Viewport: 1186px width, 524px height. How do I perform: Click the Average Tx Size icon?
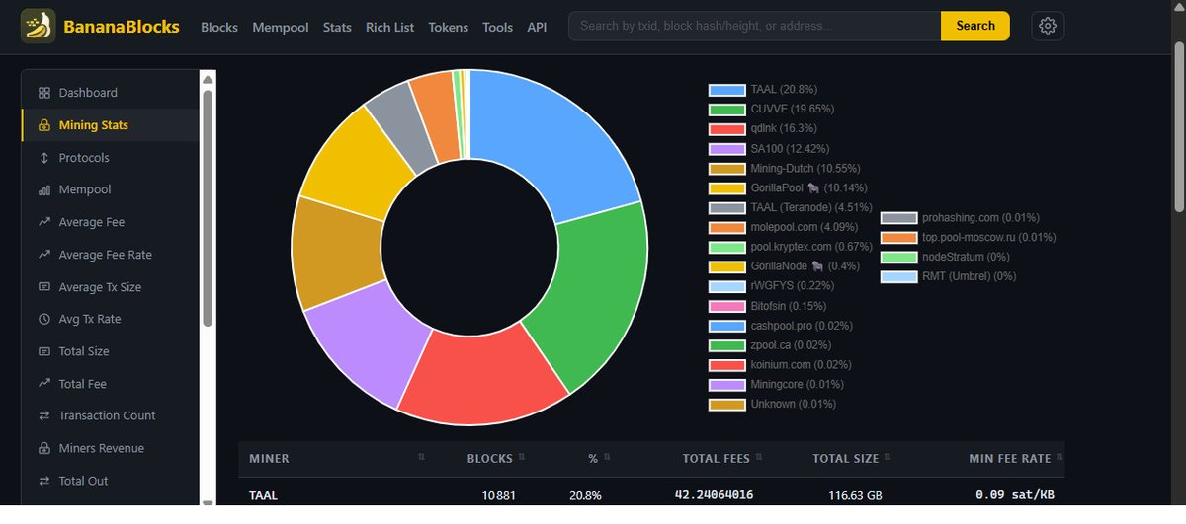click(44, 287)
